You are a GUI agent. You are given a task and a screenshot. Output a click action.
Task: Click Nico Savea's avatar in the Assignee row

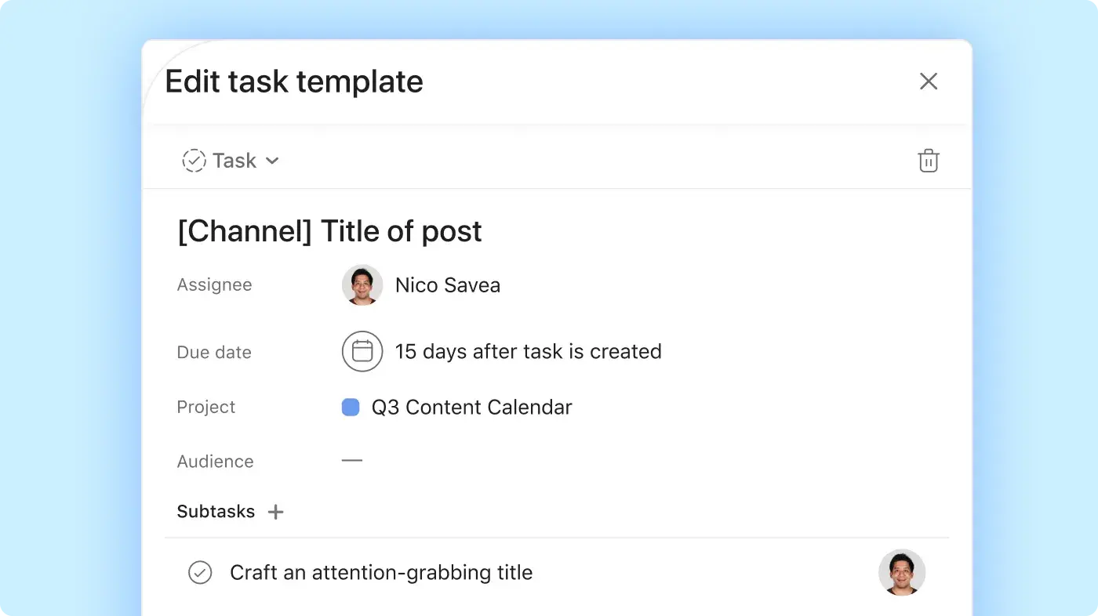[x=362, y=284]
